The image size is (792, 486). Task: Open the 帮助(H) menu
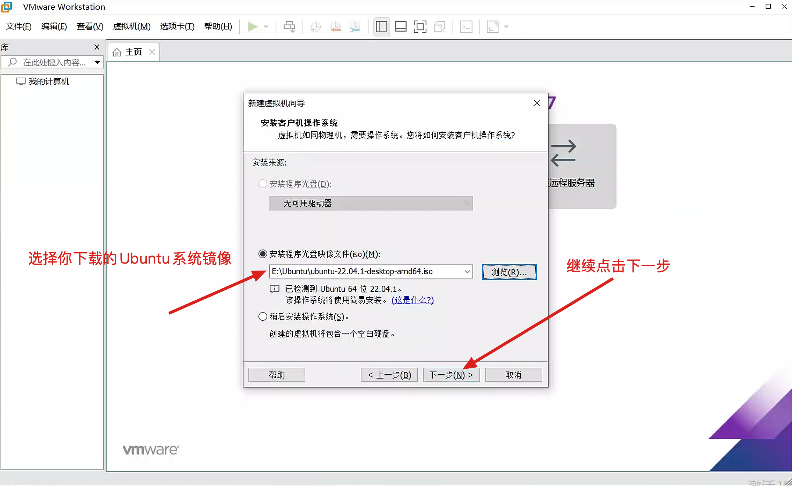218,26
